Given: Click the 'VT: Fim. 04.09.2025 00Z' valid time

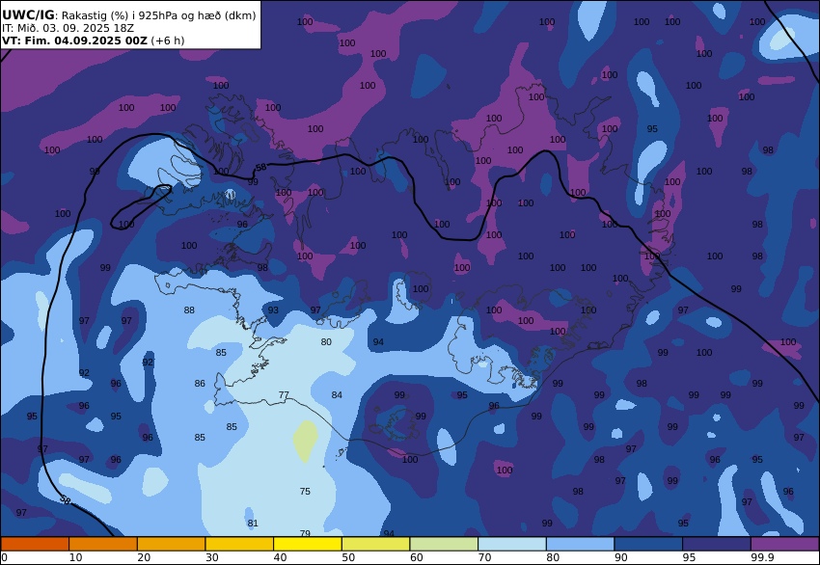Looking at the screenshot, I should (x=75, y=40).
